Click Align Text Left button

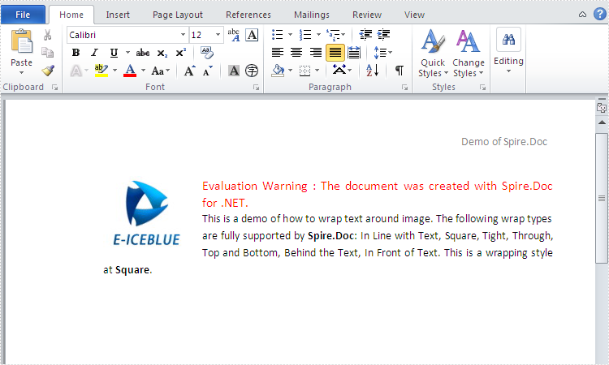[x=278, y=53]
